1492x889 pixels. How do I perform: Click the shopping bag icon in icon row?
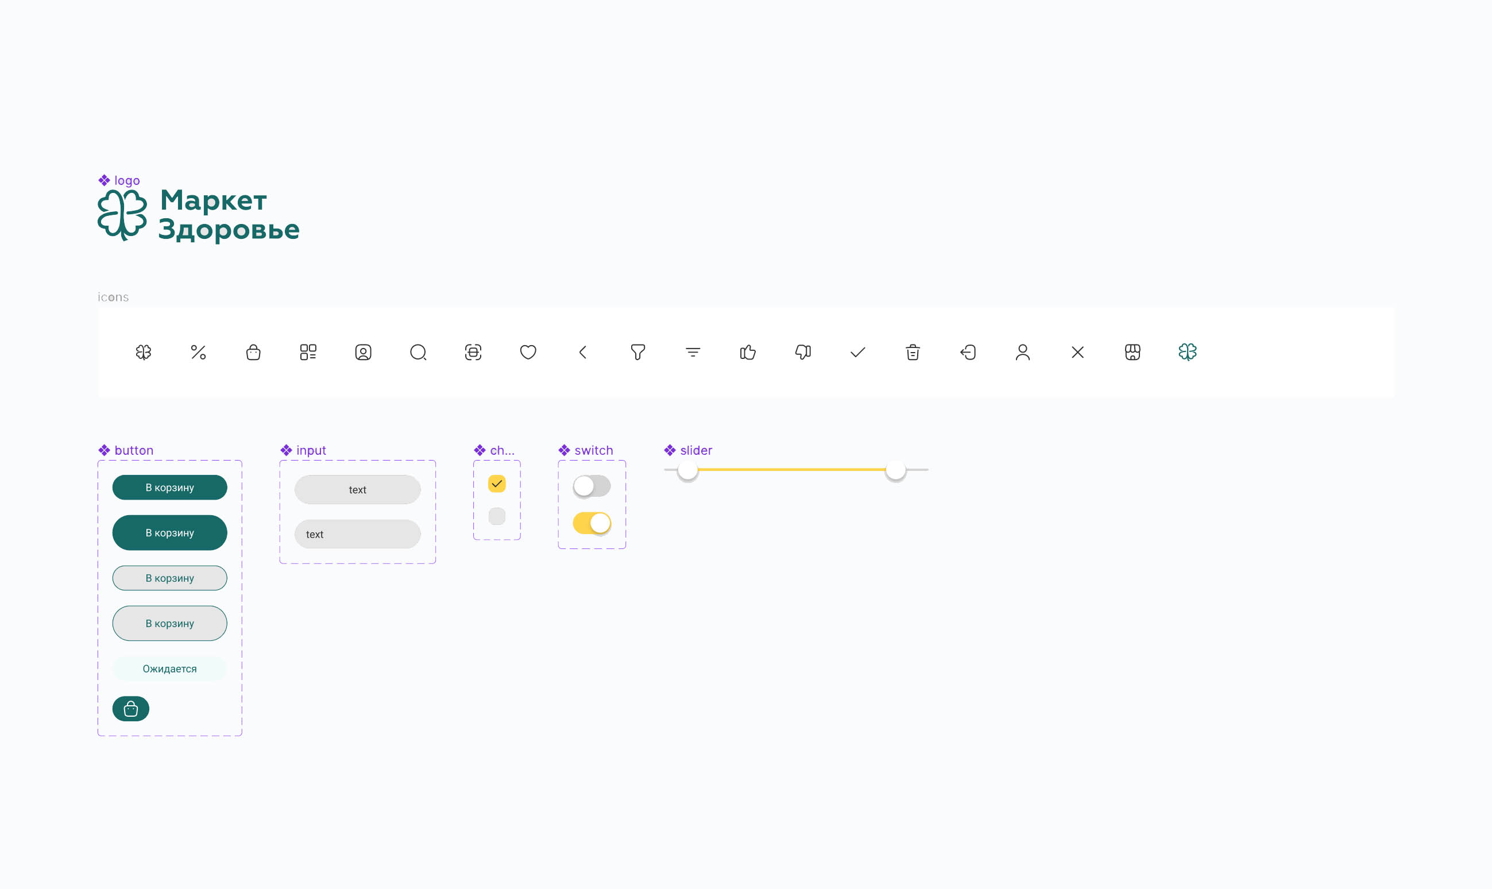pos(253,352)
